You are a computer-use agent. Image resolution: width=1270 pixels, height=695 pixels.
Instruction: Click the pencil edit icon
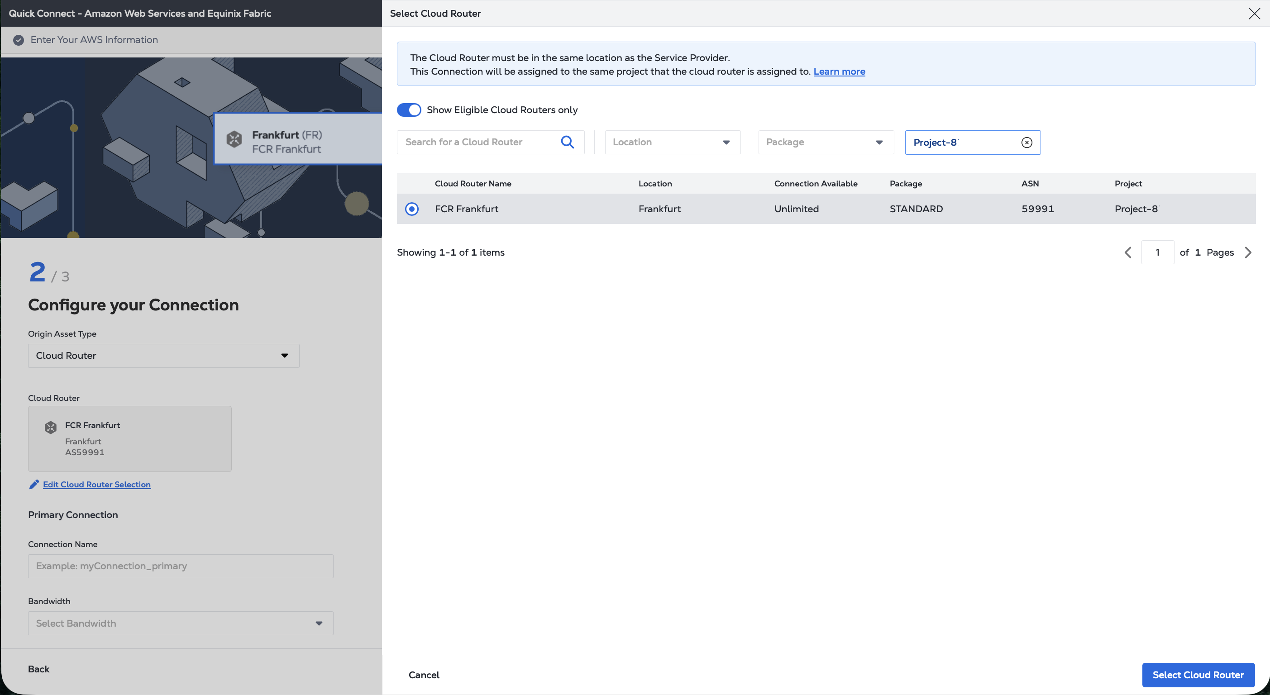33,485
